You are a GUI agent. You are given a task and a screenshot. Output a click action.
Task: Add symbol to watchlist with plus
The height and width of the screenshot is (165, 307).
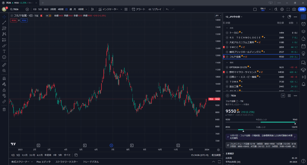coord(283,17)
